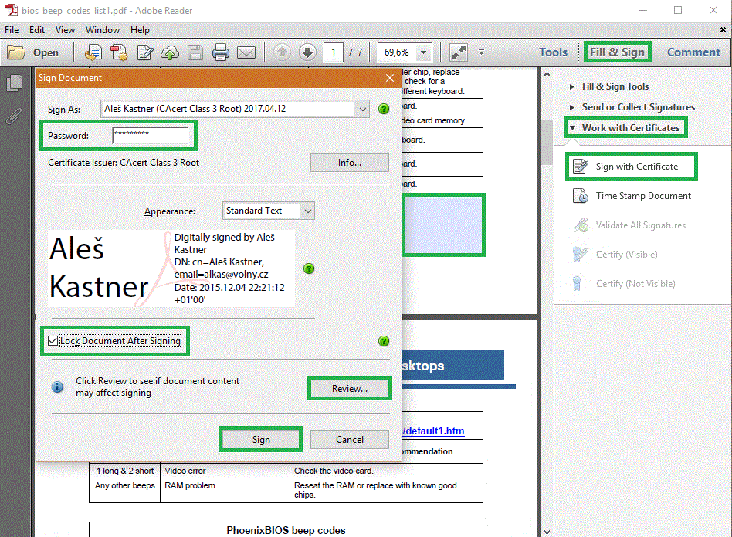Click the Password input field
The image size is (732, 537).
pos(150,135)
